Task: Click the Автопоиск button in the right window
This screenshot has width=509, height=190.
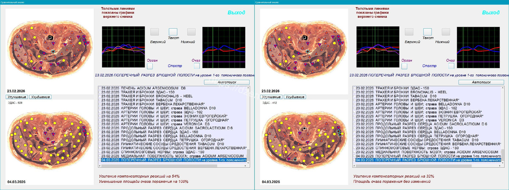Action: [481, 82]
